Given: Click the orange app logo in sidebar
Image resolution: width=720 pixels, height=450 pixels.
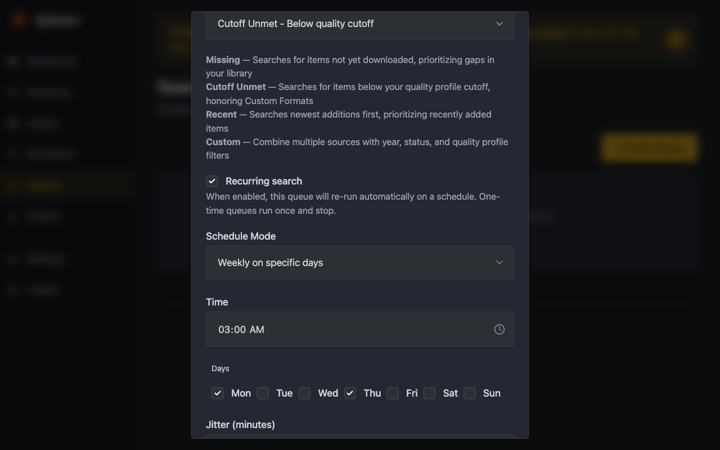Looking at the screenshot, I should 19,20.
